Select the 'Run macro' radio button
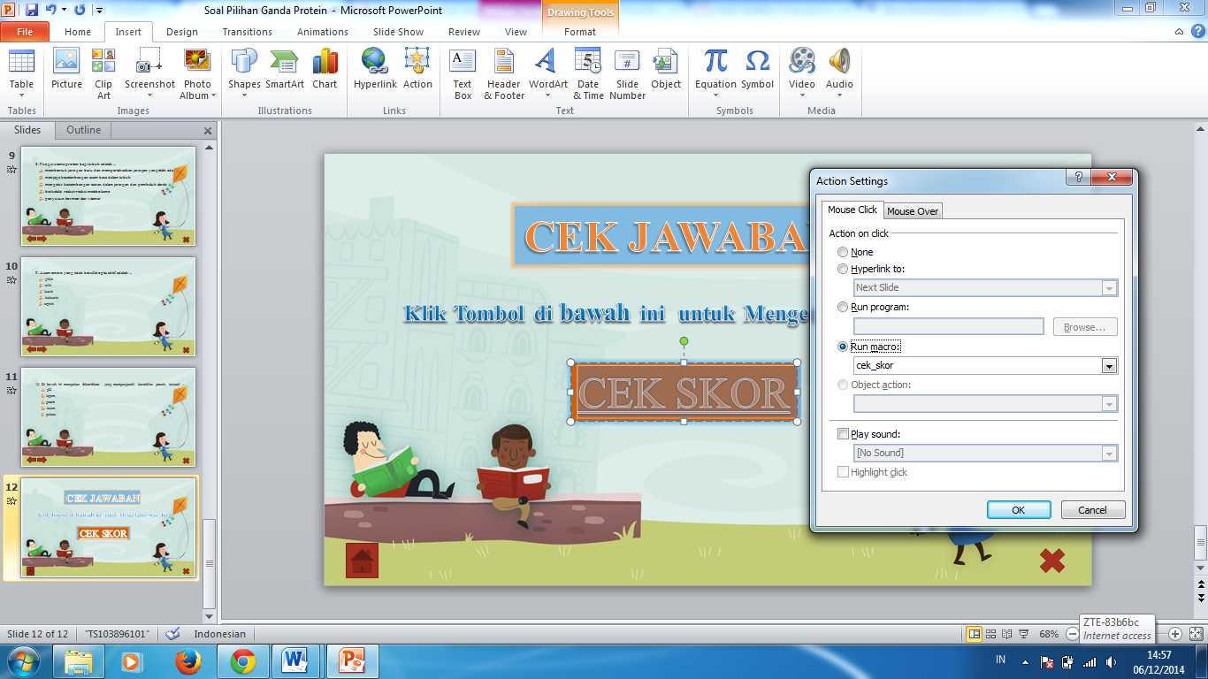1208x679 pixels. click(x=843, y=347)
